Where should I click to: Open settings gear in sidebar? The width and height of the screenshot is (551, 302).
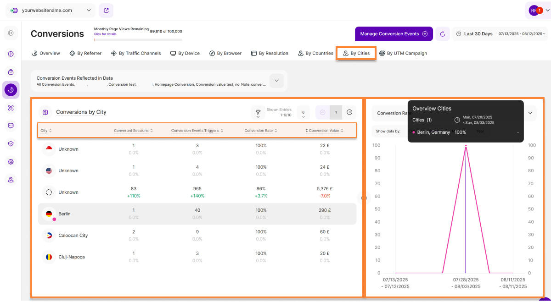11,162
